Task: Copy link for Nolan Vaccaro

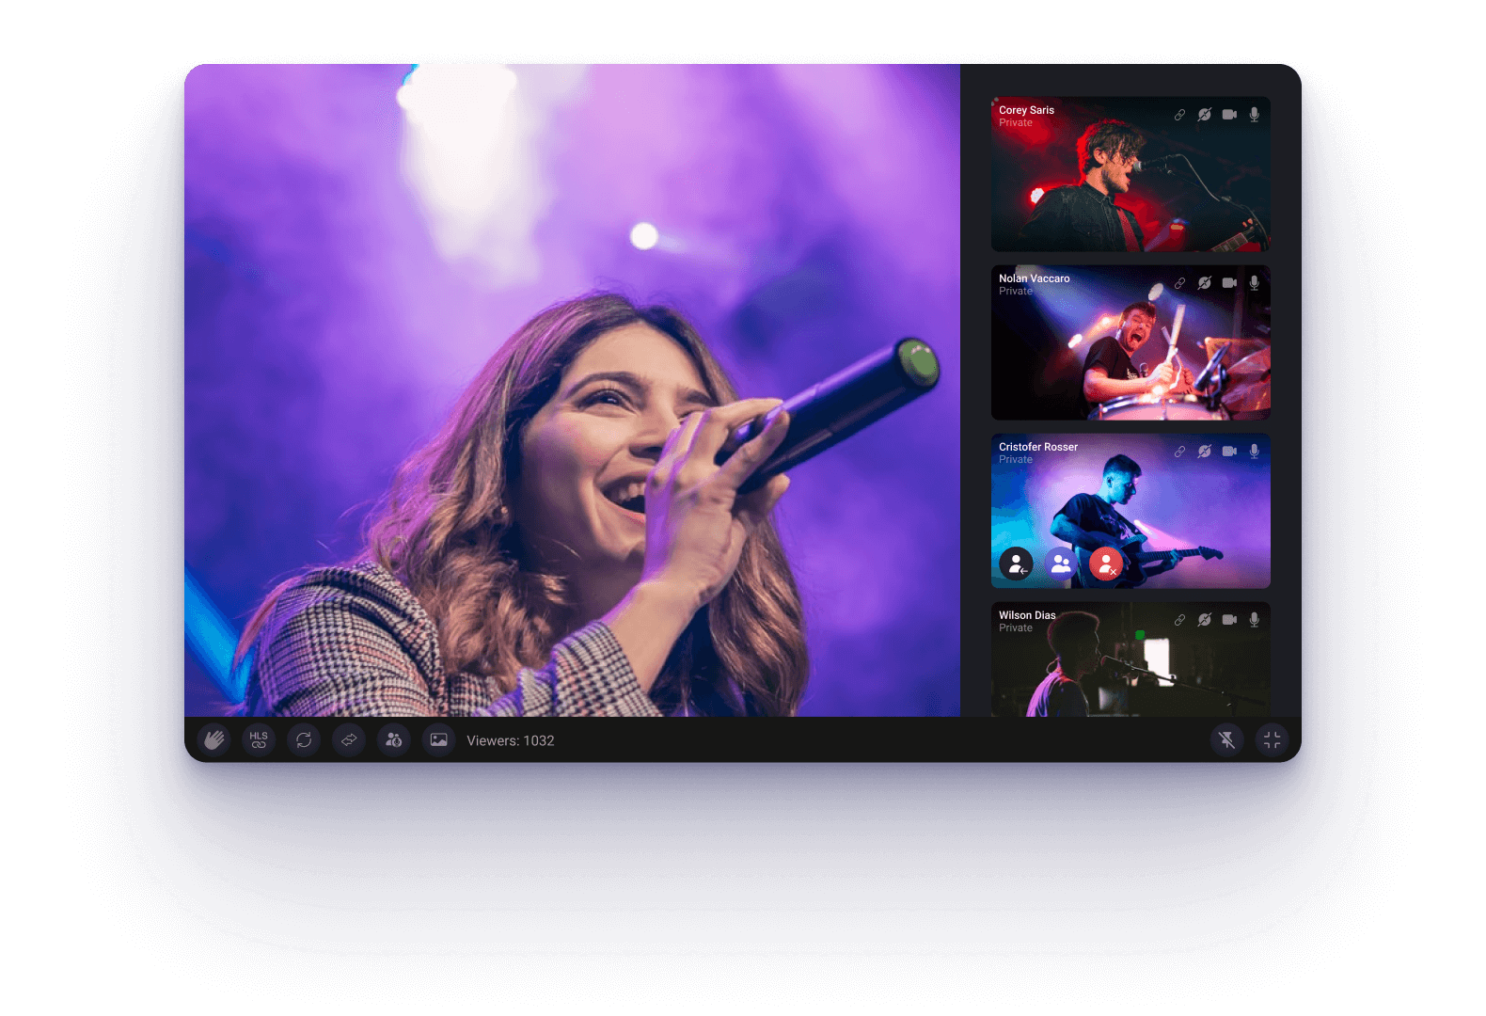Action: [x=1179, y=283]
